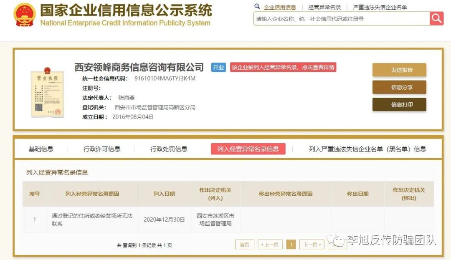The image size is (451, 260).
Task: Click the red search magnifier icon
Action: click(x=436, y=18)
